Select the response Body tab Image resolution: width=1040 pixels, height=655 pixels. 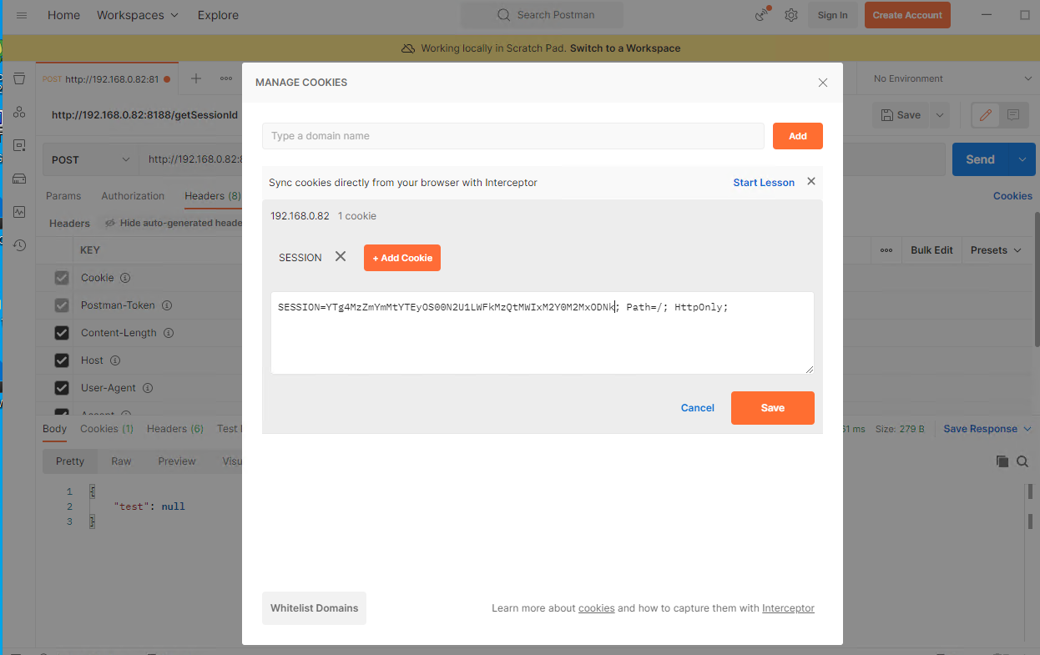[54, 429]
